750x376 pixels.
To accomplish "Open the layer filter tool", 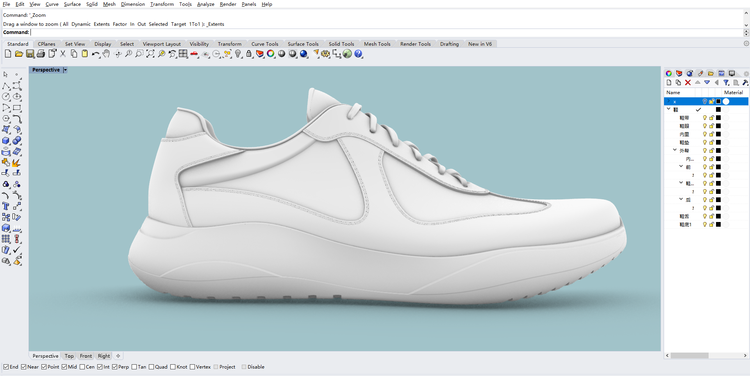I will pos(726,82).
